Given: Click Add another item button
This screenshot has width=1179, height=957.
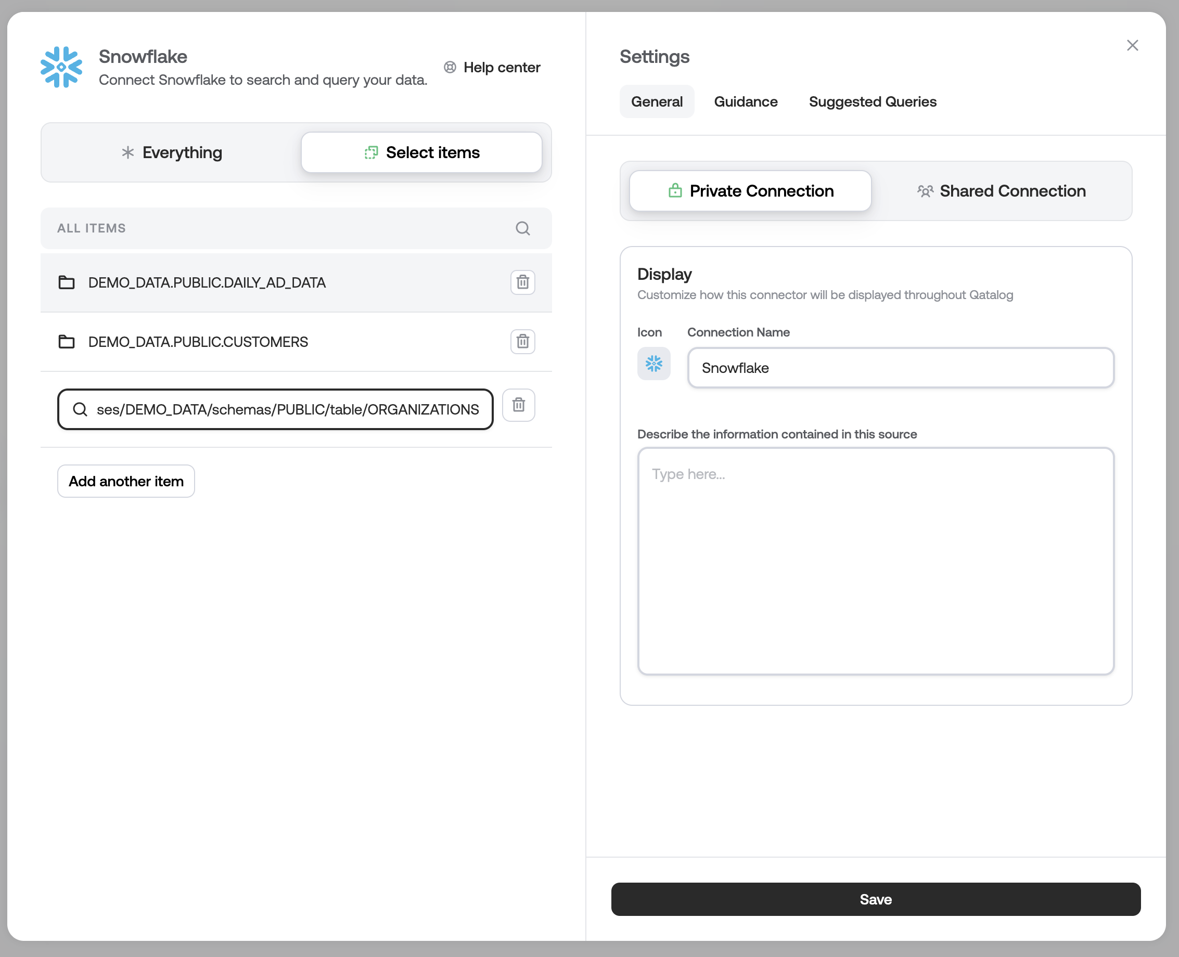Looking at the screenshot, I should (x=126, y=481).
